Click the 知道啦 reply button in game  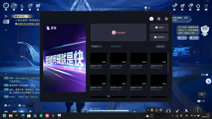point(182,38)
